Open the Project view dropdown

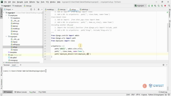tap(9, 10)
